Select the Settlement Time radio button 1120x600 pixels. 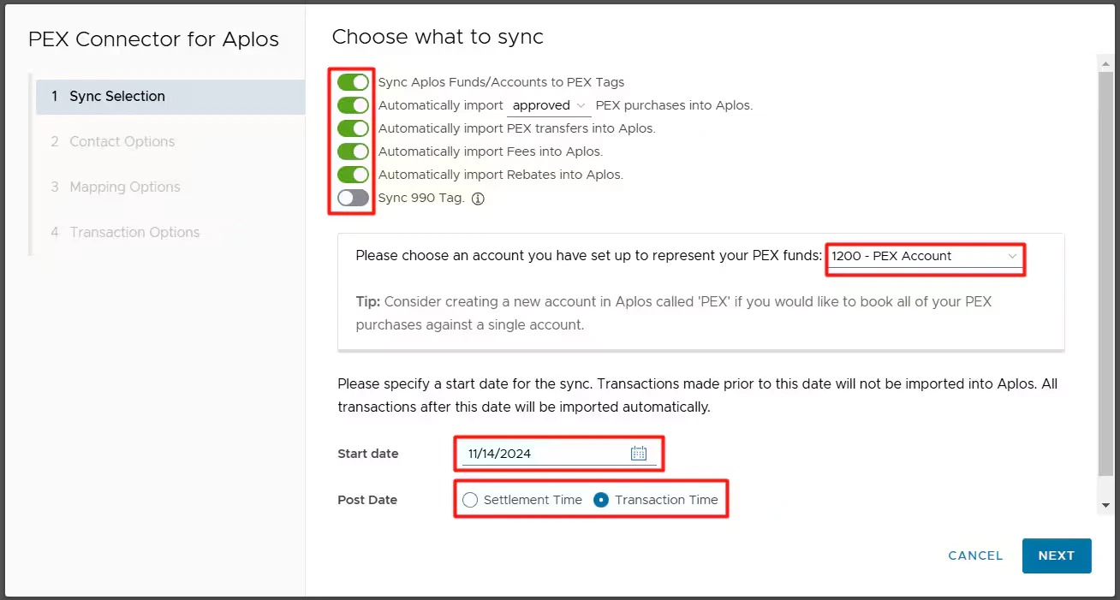tap(470, 500)
